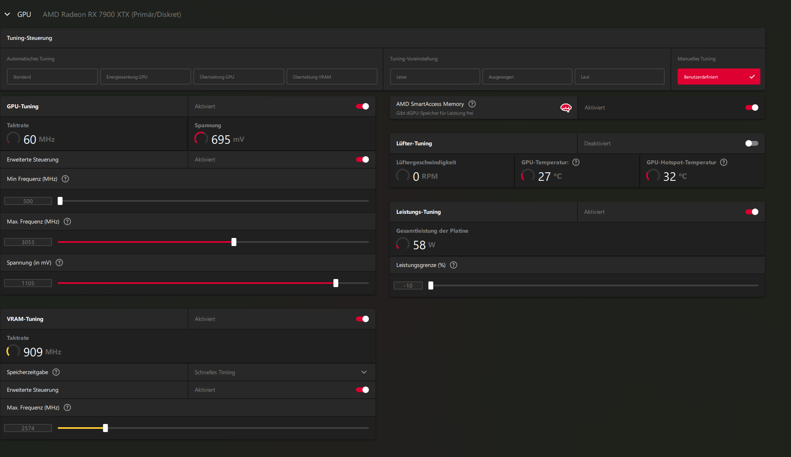Open the Min Frequenz help icon in GPU-Tuning
The image size is (791, 457).
click(65, 179)
